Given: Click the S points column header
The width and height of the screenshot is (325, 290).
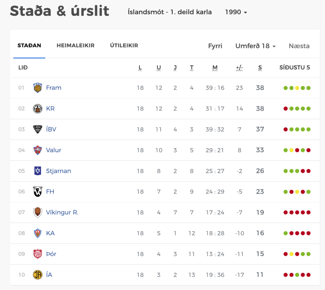Looking at the screenshot, I should click(x=260, y=68).
